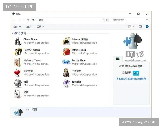
Task: Click the 检查计算机的性能信息 label
Action: (x=131, y=66)
